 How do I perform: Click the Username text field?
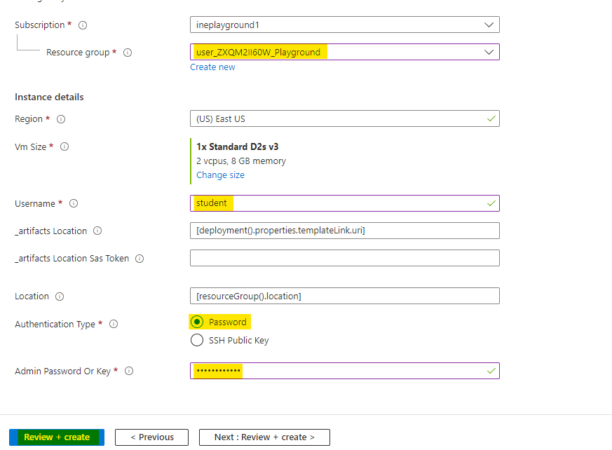click(344, 203)
